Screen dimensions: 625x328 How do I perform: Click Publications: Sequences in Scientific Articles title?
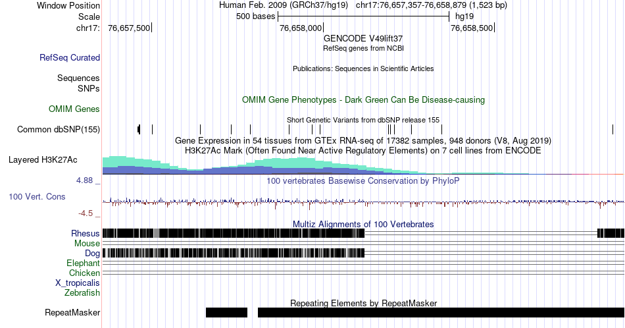click(363, 68)
